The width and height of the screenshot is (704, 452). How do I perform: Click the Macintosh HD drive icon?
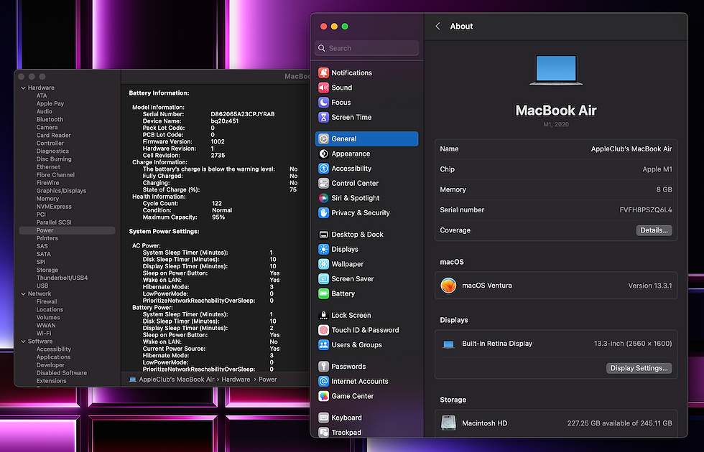(448, 423)
